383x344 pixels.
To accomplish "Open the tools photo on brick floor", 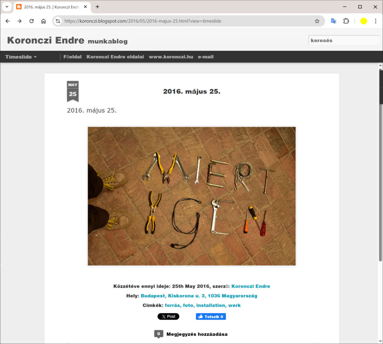I will 191,196.
